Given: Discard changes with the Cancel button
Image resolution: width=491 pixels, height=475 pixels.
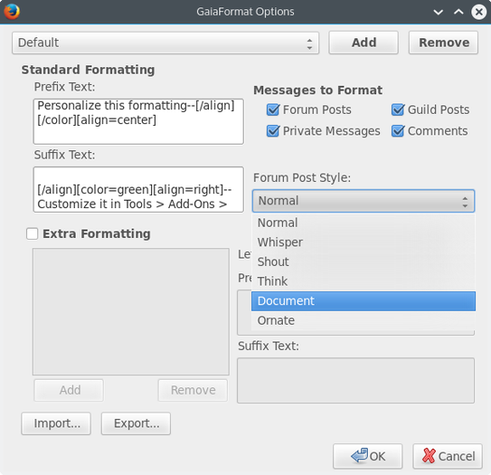Looking at the screenshot, I should [x=448, y=456].
